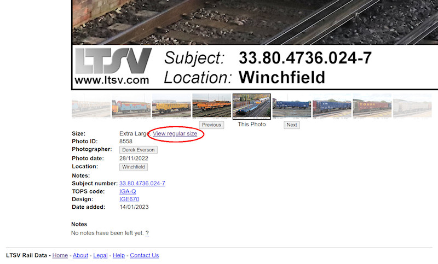Select the Winchfield location button

134,167
